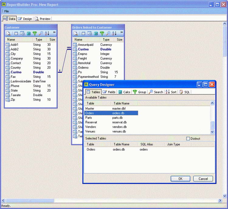
Task: Click Cancel in Query Designer
Action: coord(203,179)
